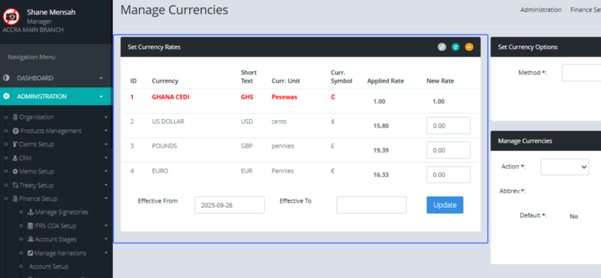Click the Update button
Viewport: 601px width, 278px height.
click(x=445, y=205)
